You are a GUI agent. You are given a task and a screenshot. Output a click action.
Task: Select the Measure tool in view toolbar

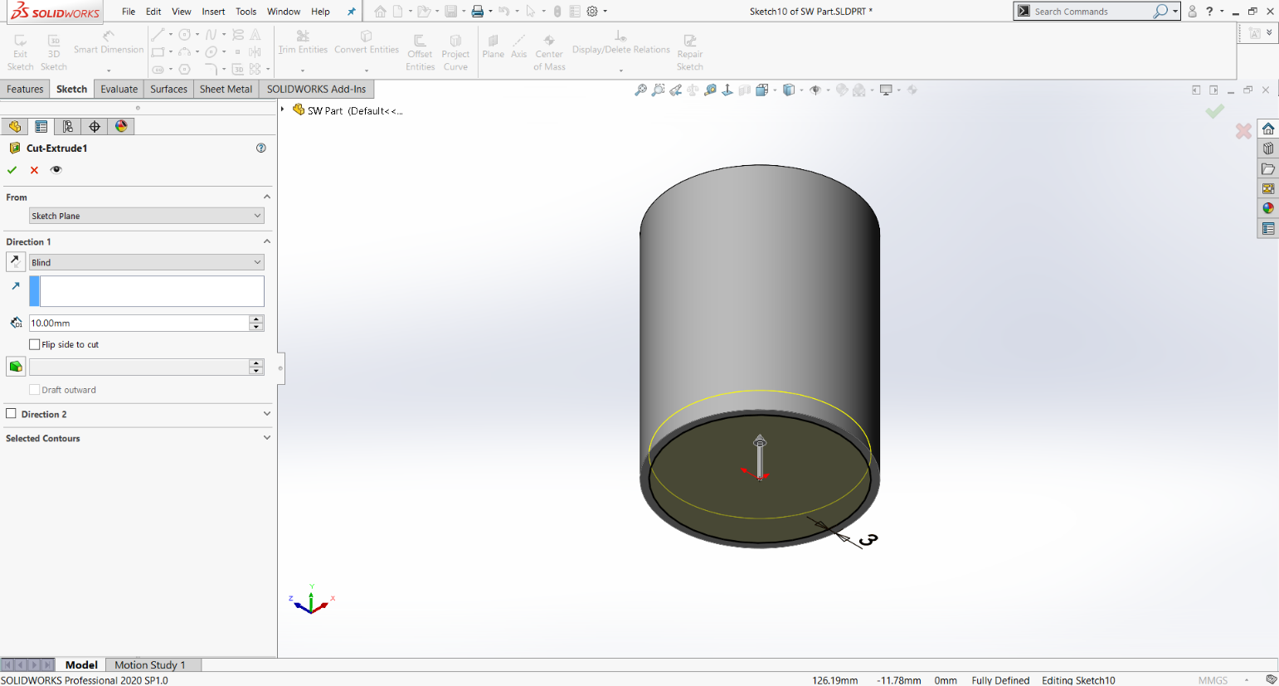710,90
